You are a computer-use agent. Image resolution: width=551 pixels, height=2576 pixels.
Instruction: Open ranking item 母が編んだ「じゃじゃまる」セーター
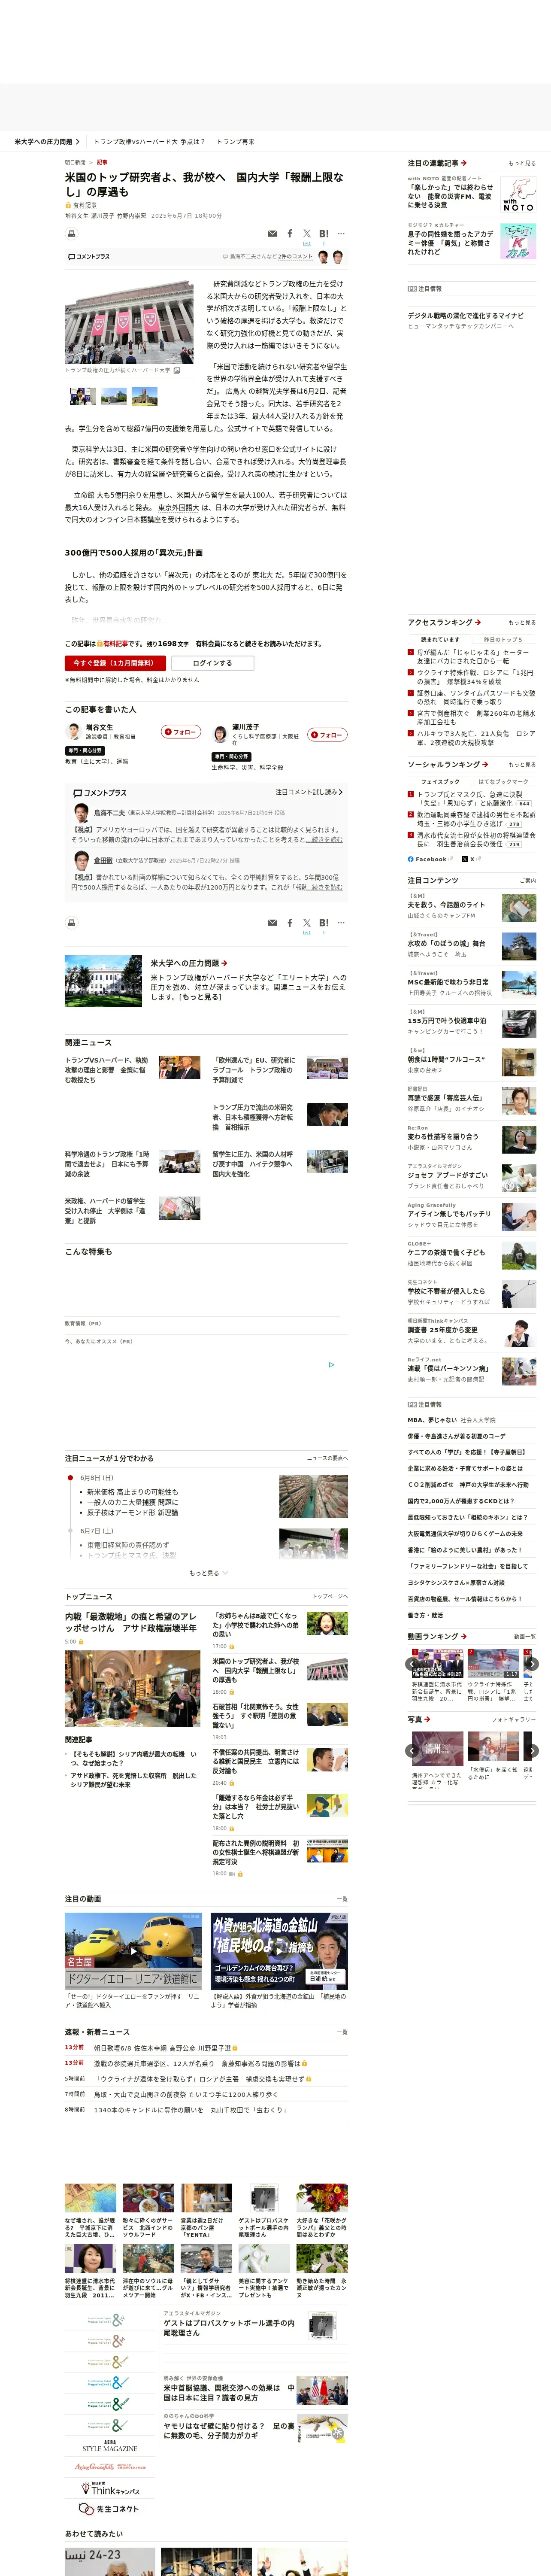pos(472,656)
